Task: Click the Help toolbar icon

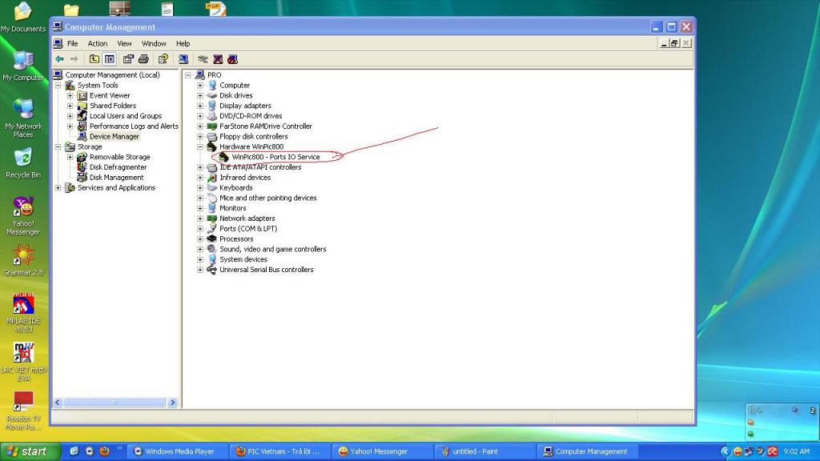Action: (163, 59)
